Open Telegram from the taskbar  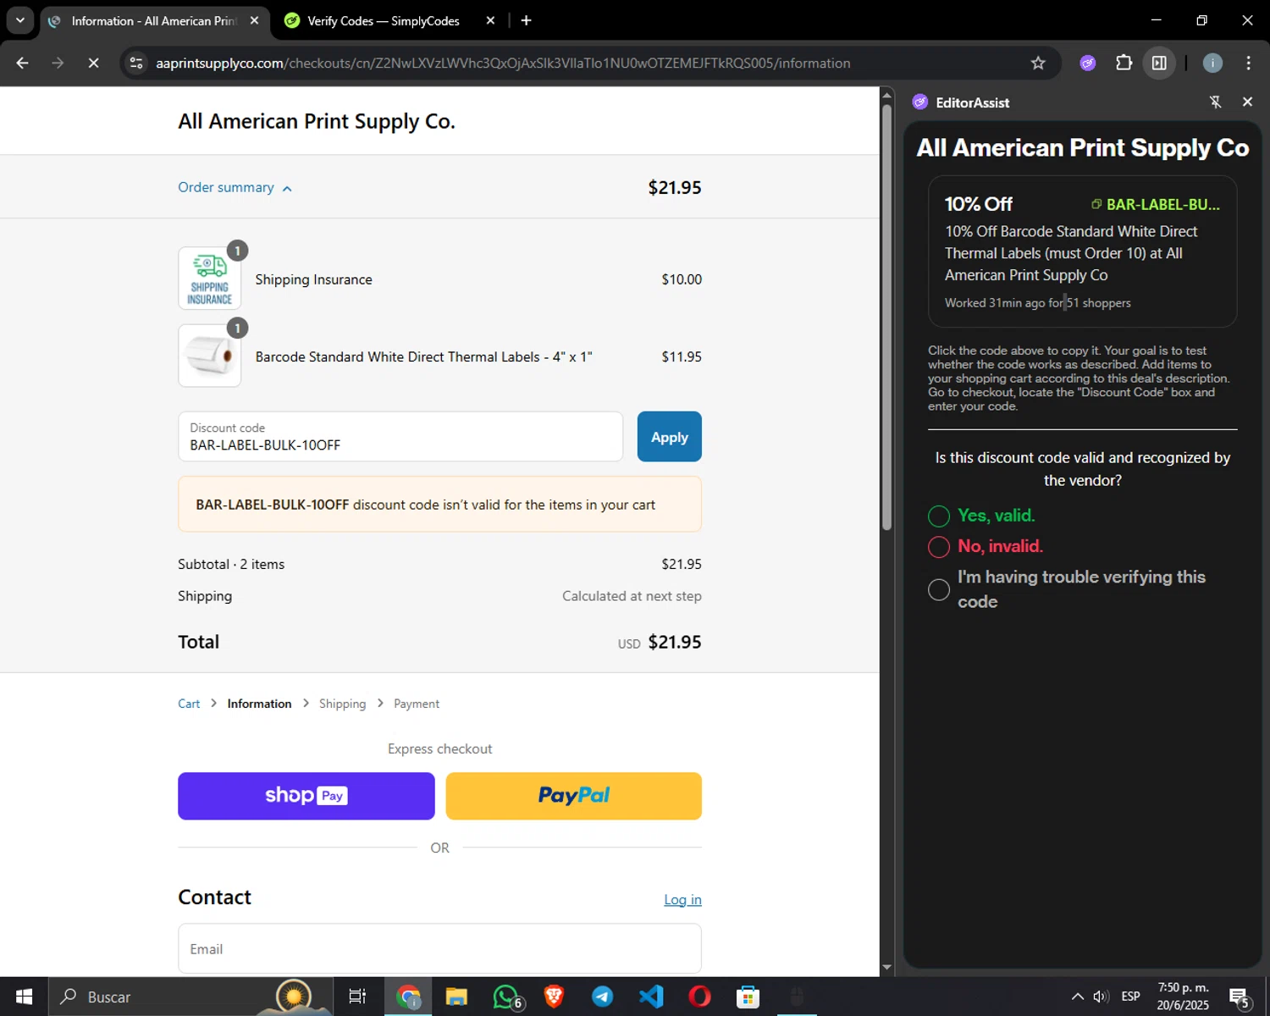click(x=602, y=997)
